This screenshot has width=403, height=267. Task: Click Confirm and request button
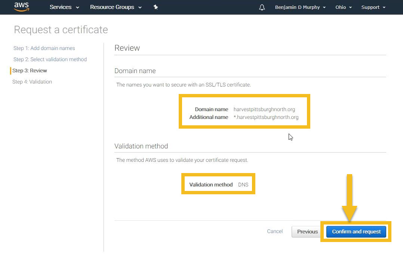pyautogui.click(x=356, y=232)
